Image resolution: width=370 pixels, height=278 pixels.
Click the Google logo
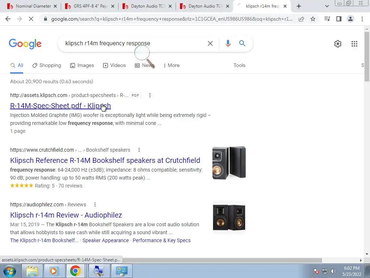click(x=25, y=44)
